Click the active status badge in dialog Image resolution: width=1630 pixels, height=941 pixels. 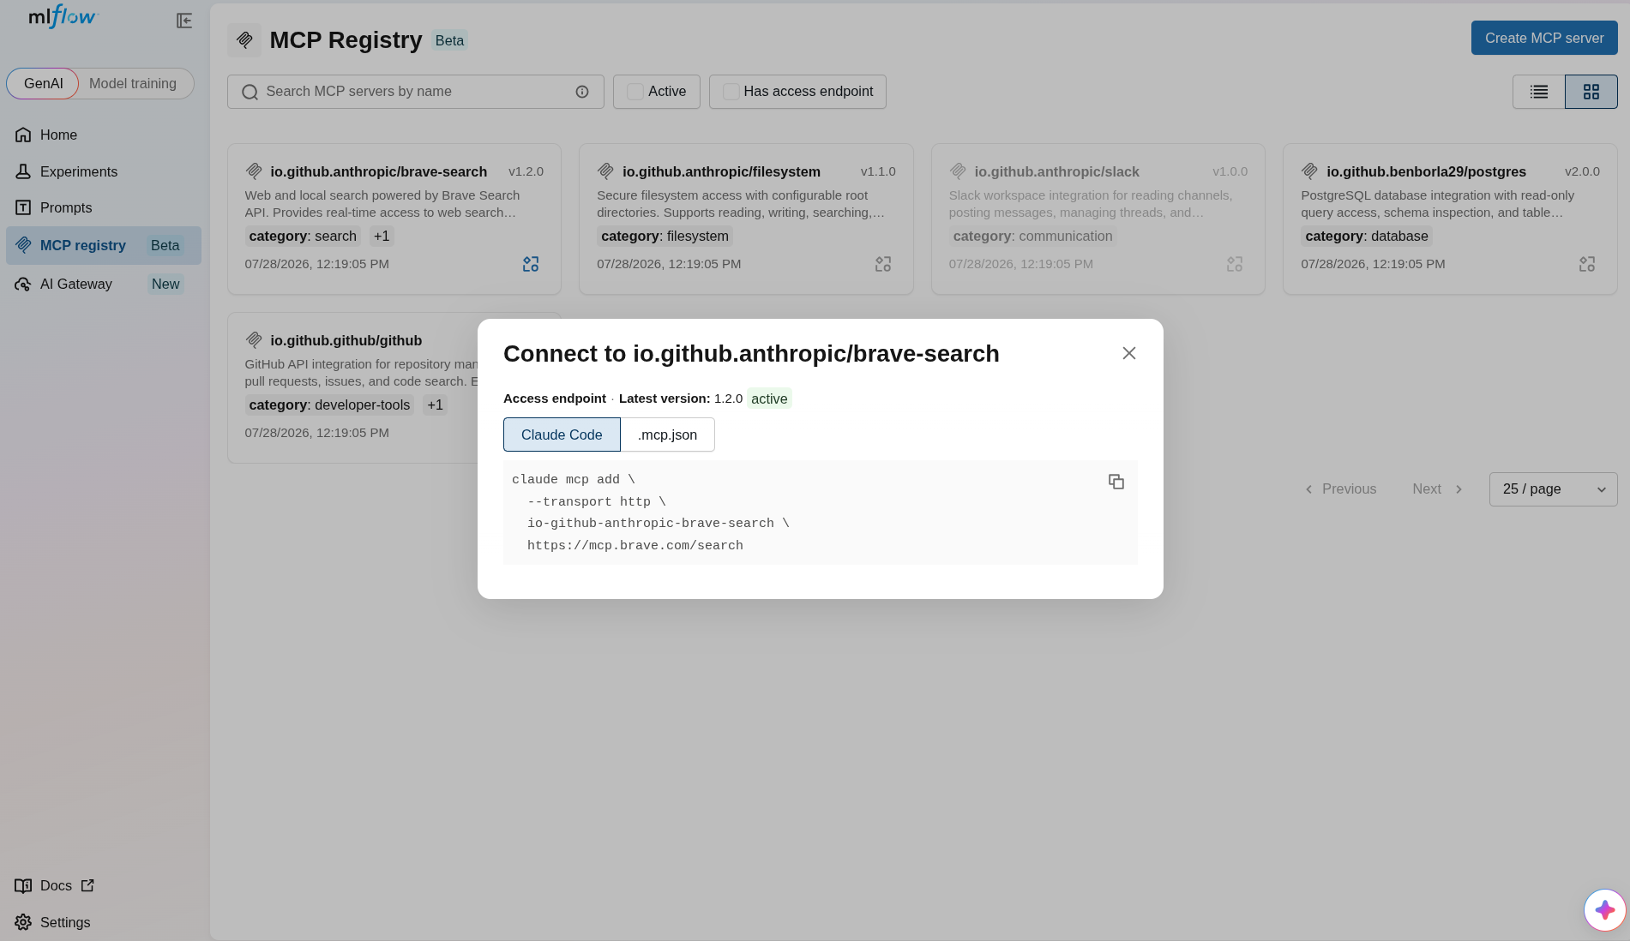tap(769, 399)
